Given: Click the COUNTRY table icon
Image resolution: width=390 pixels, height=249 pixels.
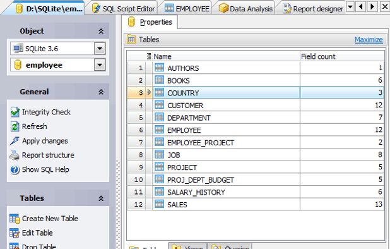Looking at the screenshot, I should [159, 92].
